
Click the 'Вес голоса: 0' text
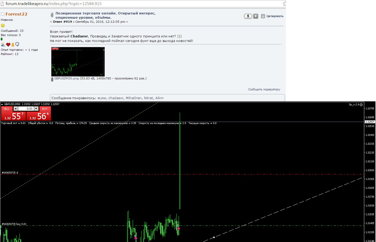11,35
